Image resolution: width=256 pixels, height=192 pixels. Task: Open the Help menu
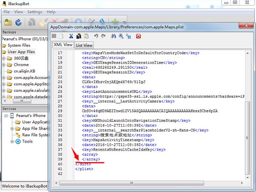point(51,12)
